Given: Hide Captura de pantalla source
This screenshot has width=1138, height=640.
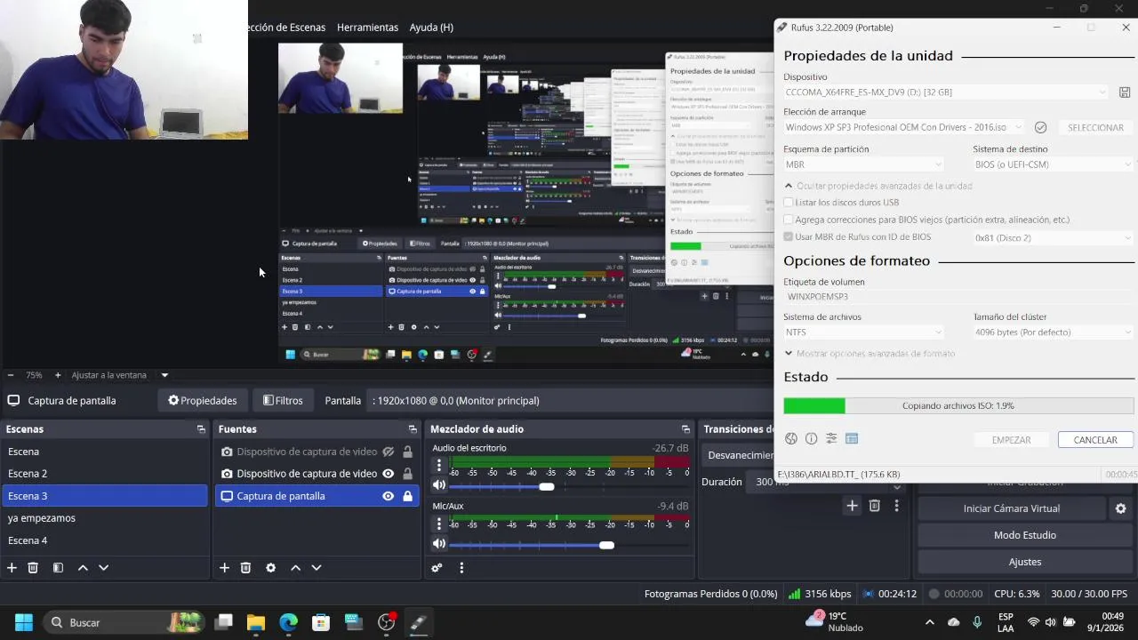Looking at the screenshot, I should 388,496.
